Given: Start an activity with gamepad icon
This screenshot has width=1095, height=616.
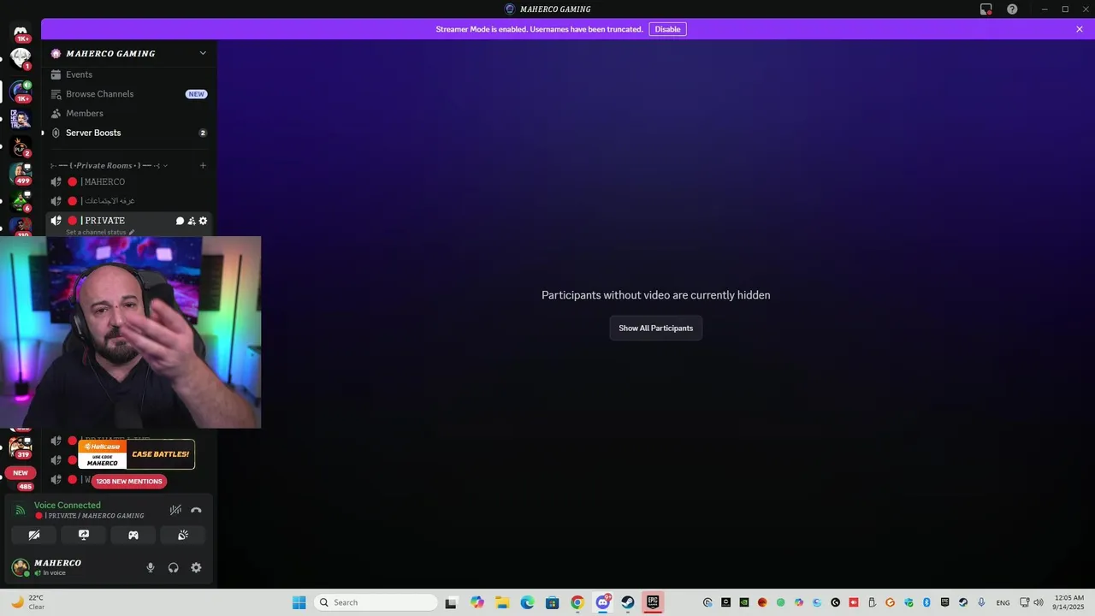Looking at the screenshot, I should 133,535.
